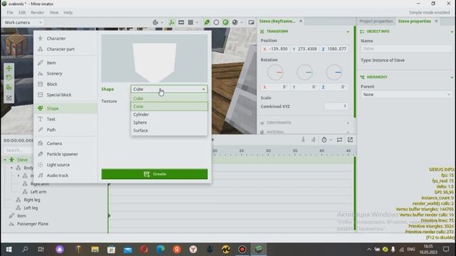Viewport: 456px width, 256px height.
Task: Choose Particle spawner in the create menu
Action: click(x=66, y=154)
